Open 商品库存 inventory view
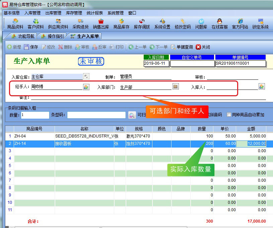Viewport: 273px width, 228px height. 121,24
